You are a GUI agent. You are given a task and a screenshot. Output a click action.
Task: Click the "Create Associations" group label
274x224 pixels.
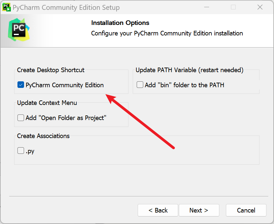[43, 136]
